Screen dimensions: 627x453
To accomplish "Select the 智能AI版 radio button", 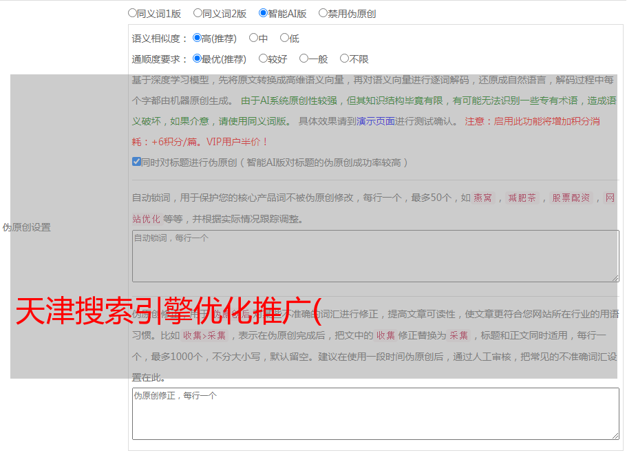I will tap(263, 13).
